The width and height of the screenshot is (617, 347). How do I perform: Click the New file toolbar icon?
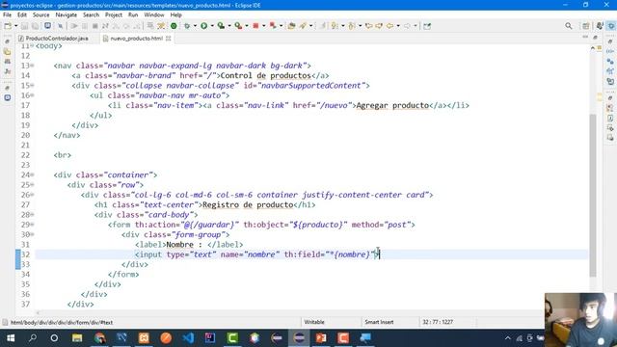(8, 26)
